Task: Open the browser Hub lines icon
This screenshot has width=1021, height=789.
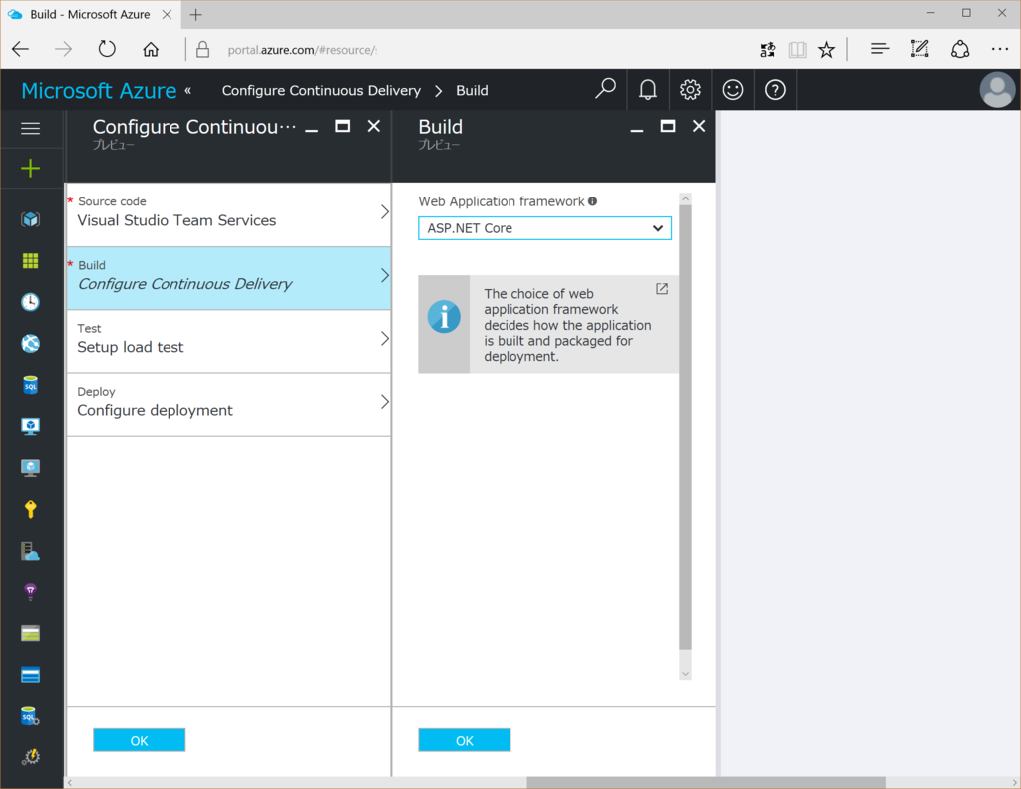Action: tap(880, 49)
